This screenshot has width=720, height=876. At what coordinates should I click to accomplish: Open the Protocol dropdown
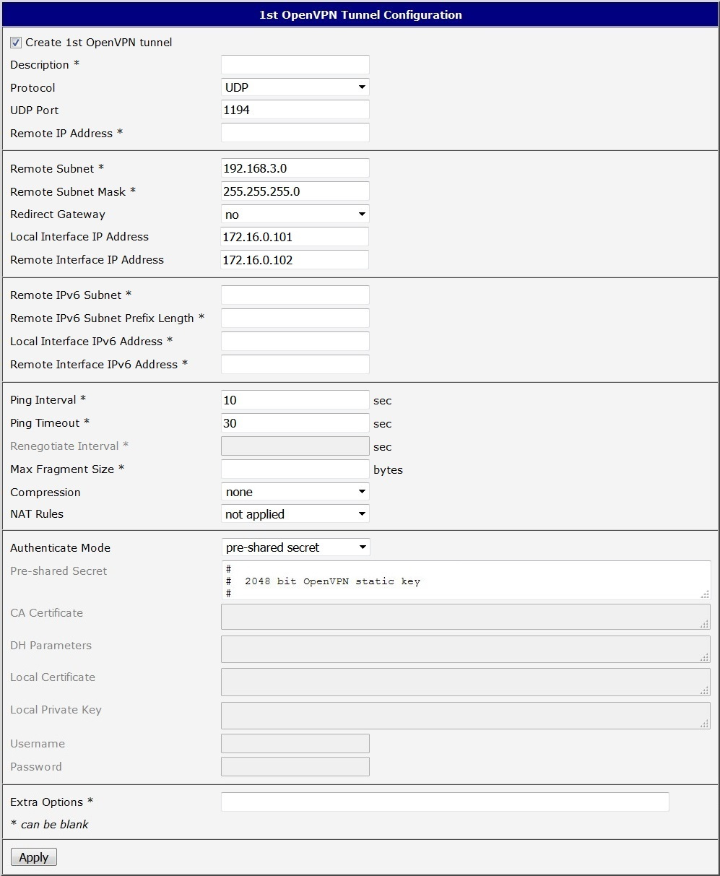[x=295, y=87]
